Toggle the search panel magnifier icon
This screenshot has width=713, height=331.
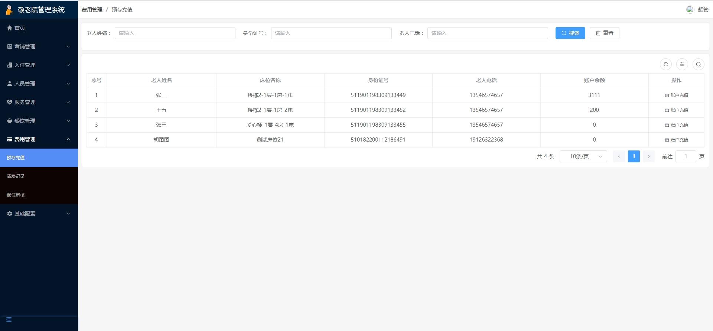[x=698, y=64]
